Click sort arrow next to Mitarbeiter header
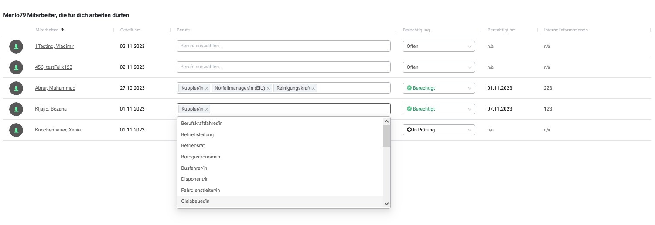This screenshot has width=655, height=225. tap(62, 30)
